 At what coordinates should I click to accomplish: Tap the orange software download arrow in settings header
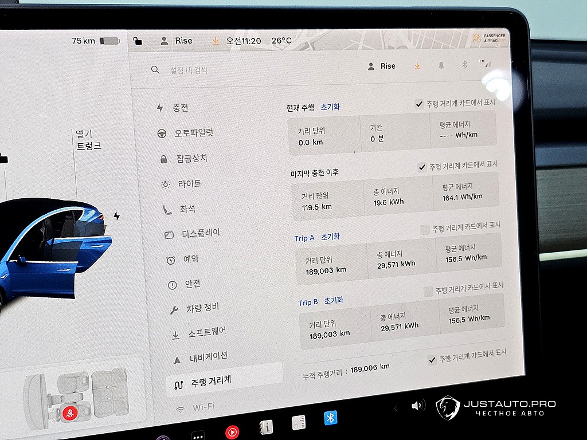coord(417,66)
